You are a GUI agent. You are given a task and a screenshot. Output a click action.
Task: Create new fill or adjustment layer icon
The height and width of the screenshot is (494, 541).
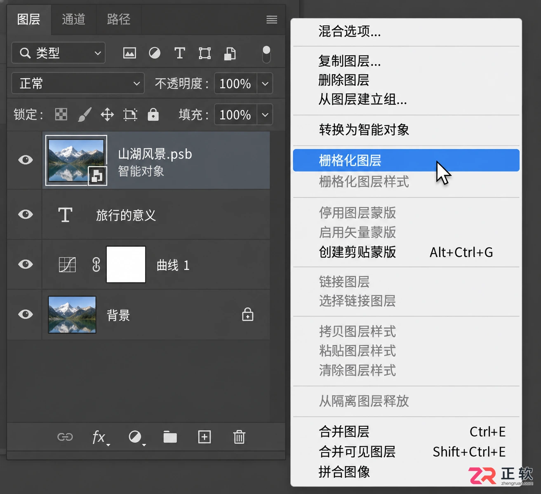(x=136, y=437)
